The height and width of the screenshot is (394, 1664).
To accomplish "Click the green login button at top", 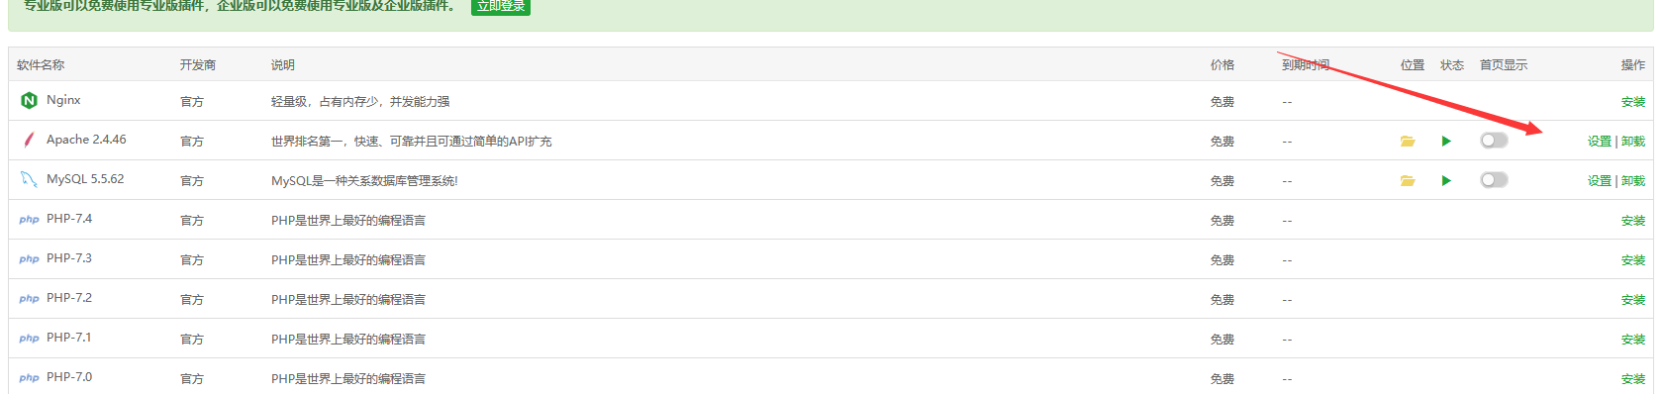I will (x=501, y=6).
